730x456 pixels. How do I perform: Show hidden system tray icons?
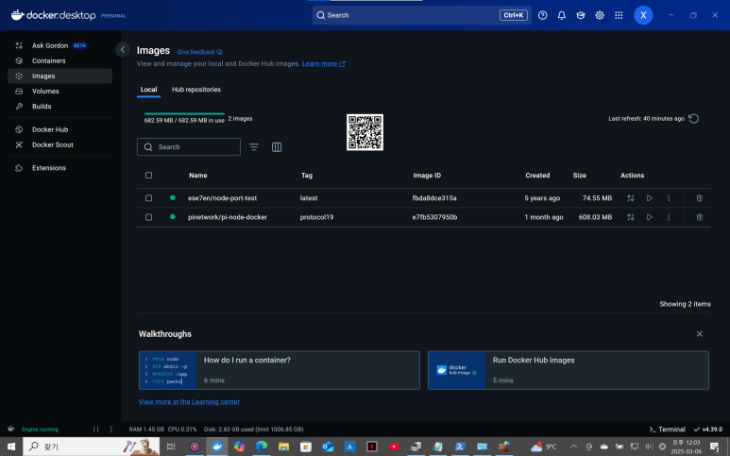click(573, 447)
